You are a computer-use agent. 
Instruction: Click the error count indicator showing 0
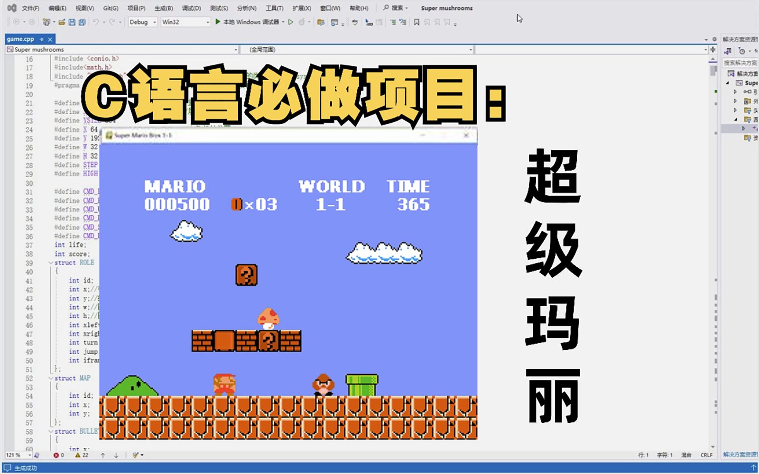click(x=59, y=455)
